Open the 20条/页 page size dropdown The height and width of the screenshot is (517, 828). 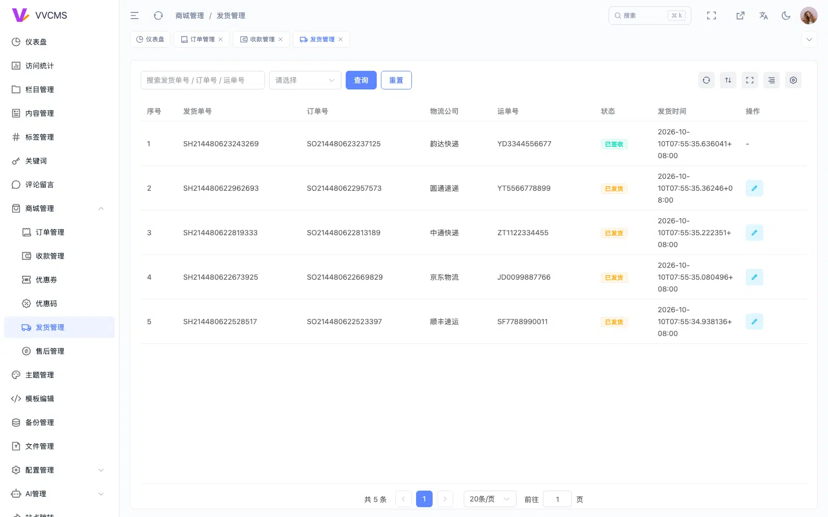point(490,499)
